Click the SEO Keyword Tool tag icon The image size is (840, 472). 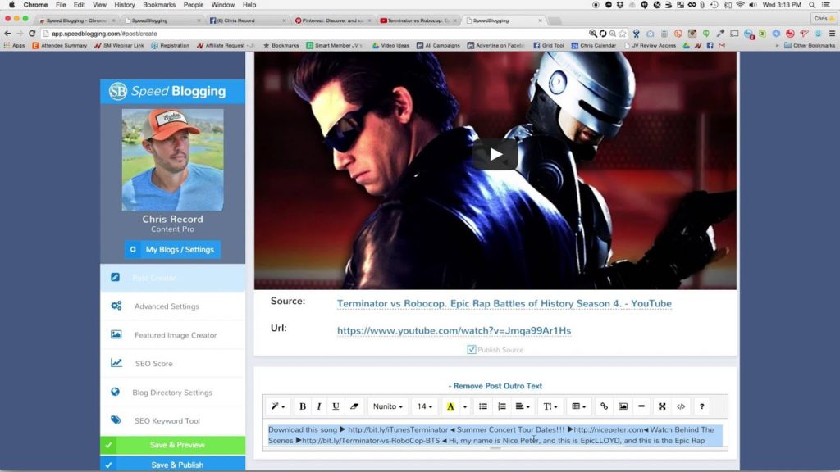click(116, 420)
